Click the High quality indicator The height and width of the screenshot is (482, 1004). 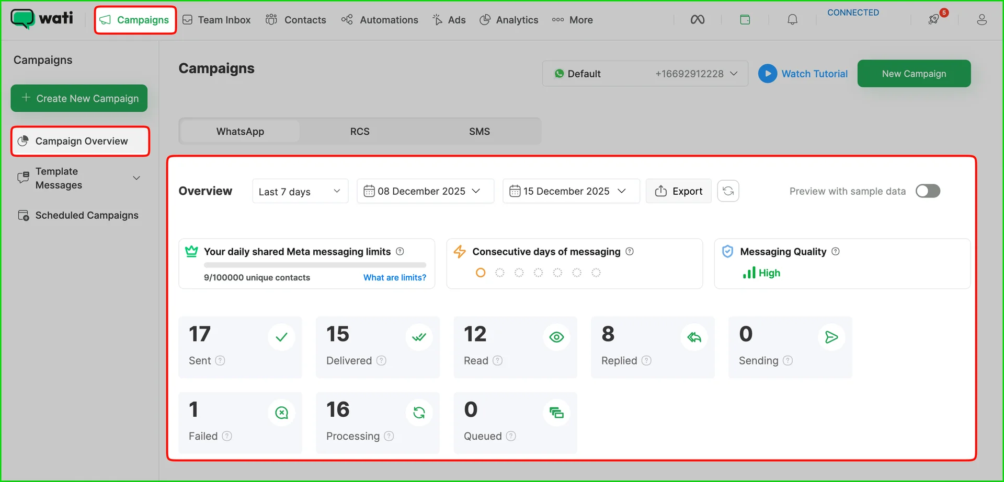(761, 273)
